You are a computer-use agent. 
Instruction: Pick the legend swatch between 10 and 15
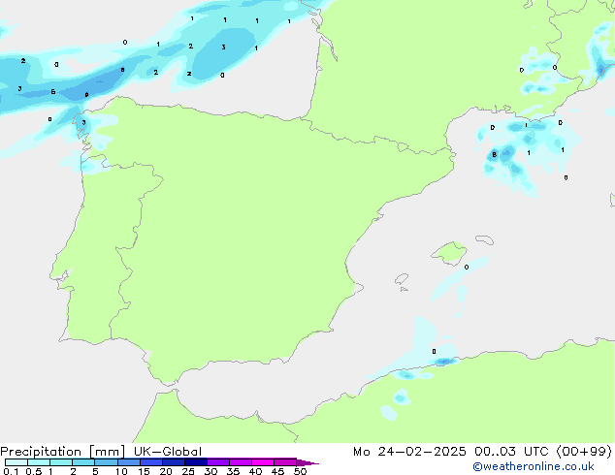(128, 462)
